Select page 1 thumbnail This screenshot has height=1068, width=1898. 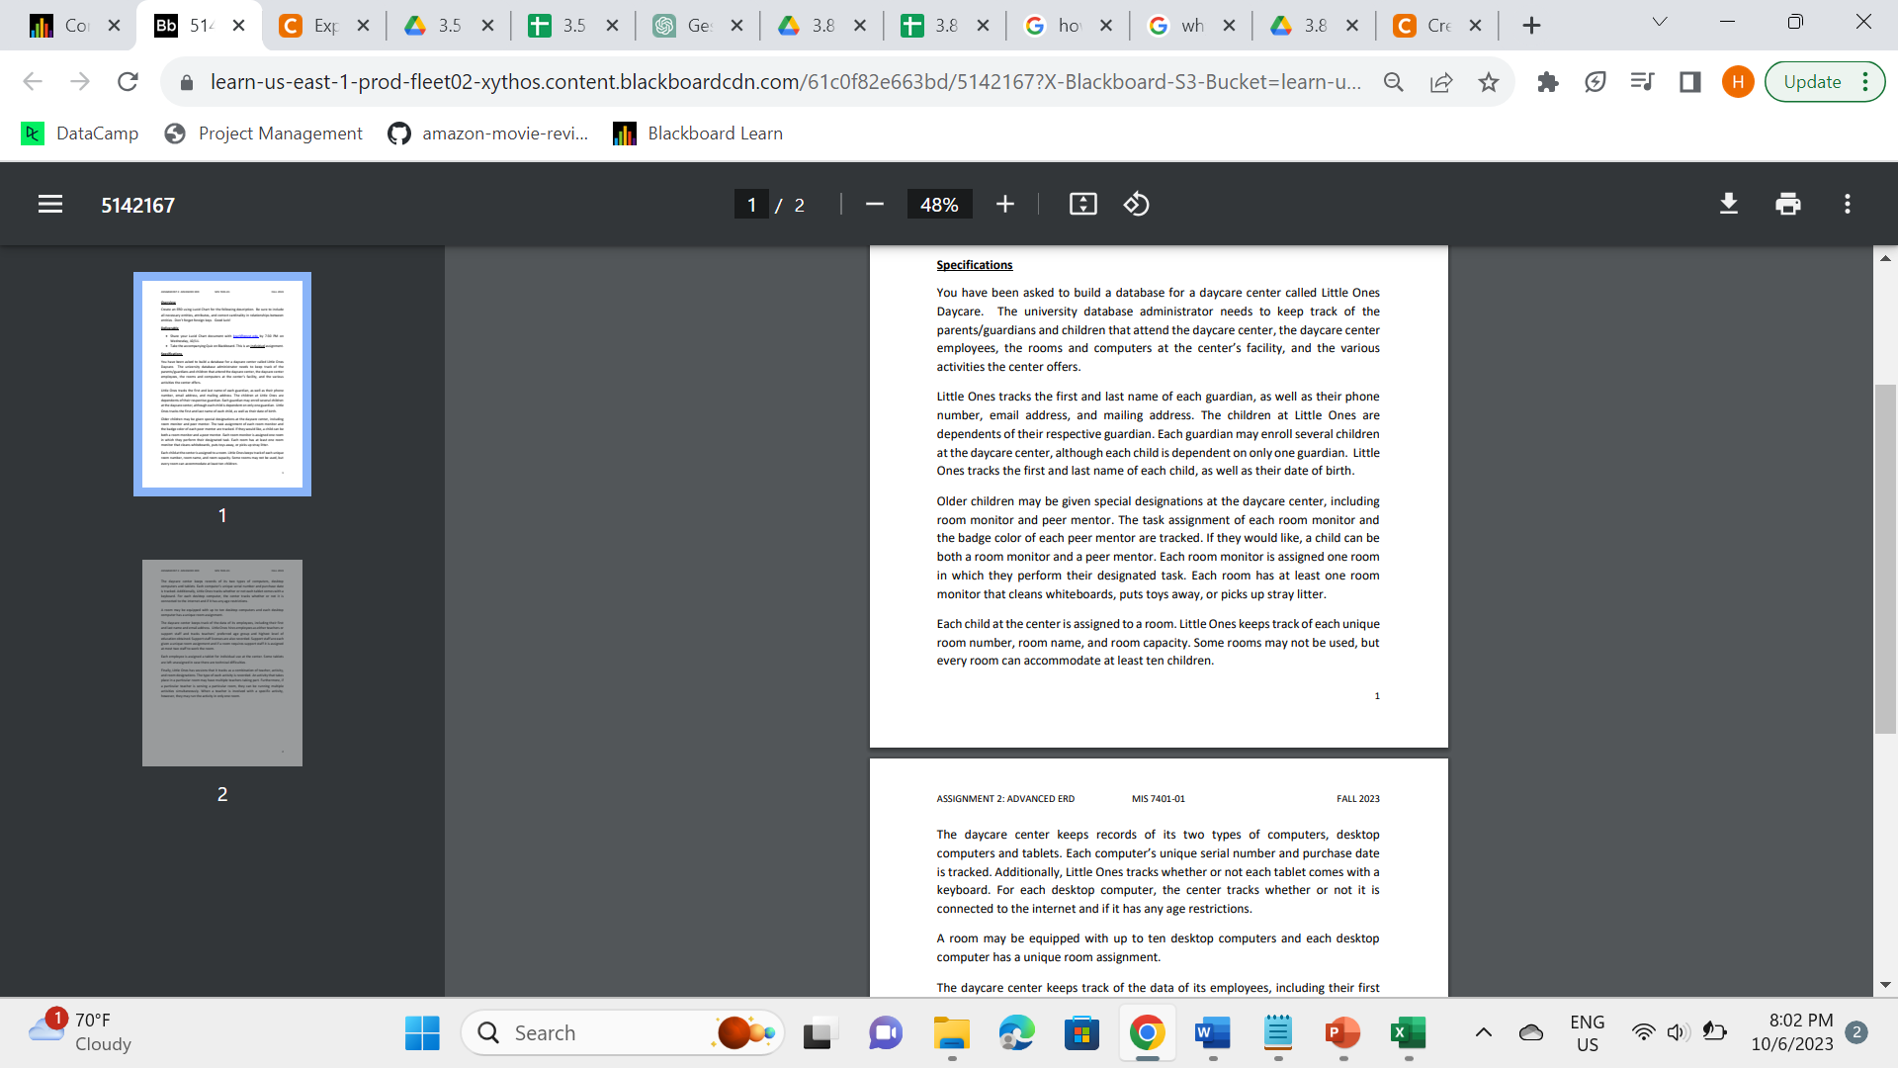[222, 384]
